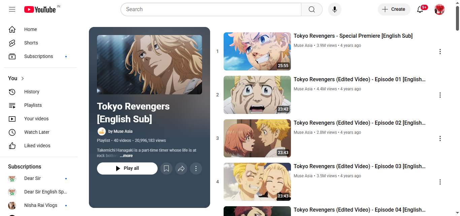Save playlist with bookmark icon
This screenshot has height=216, width=460.
pyautogui.click(x=166, y=168)
